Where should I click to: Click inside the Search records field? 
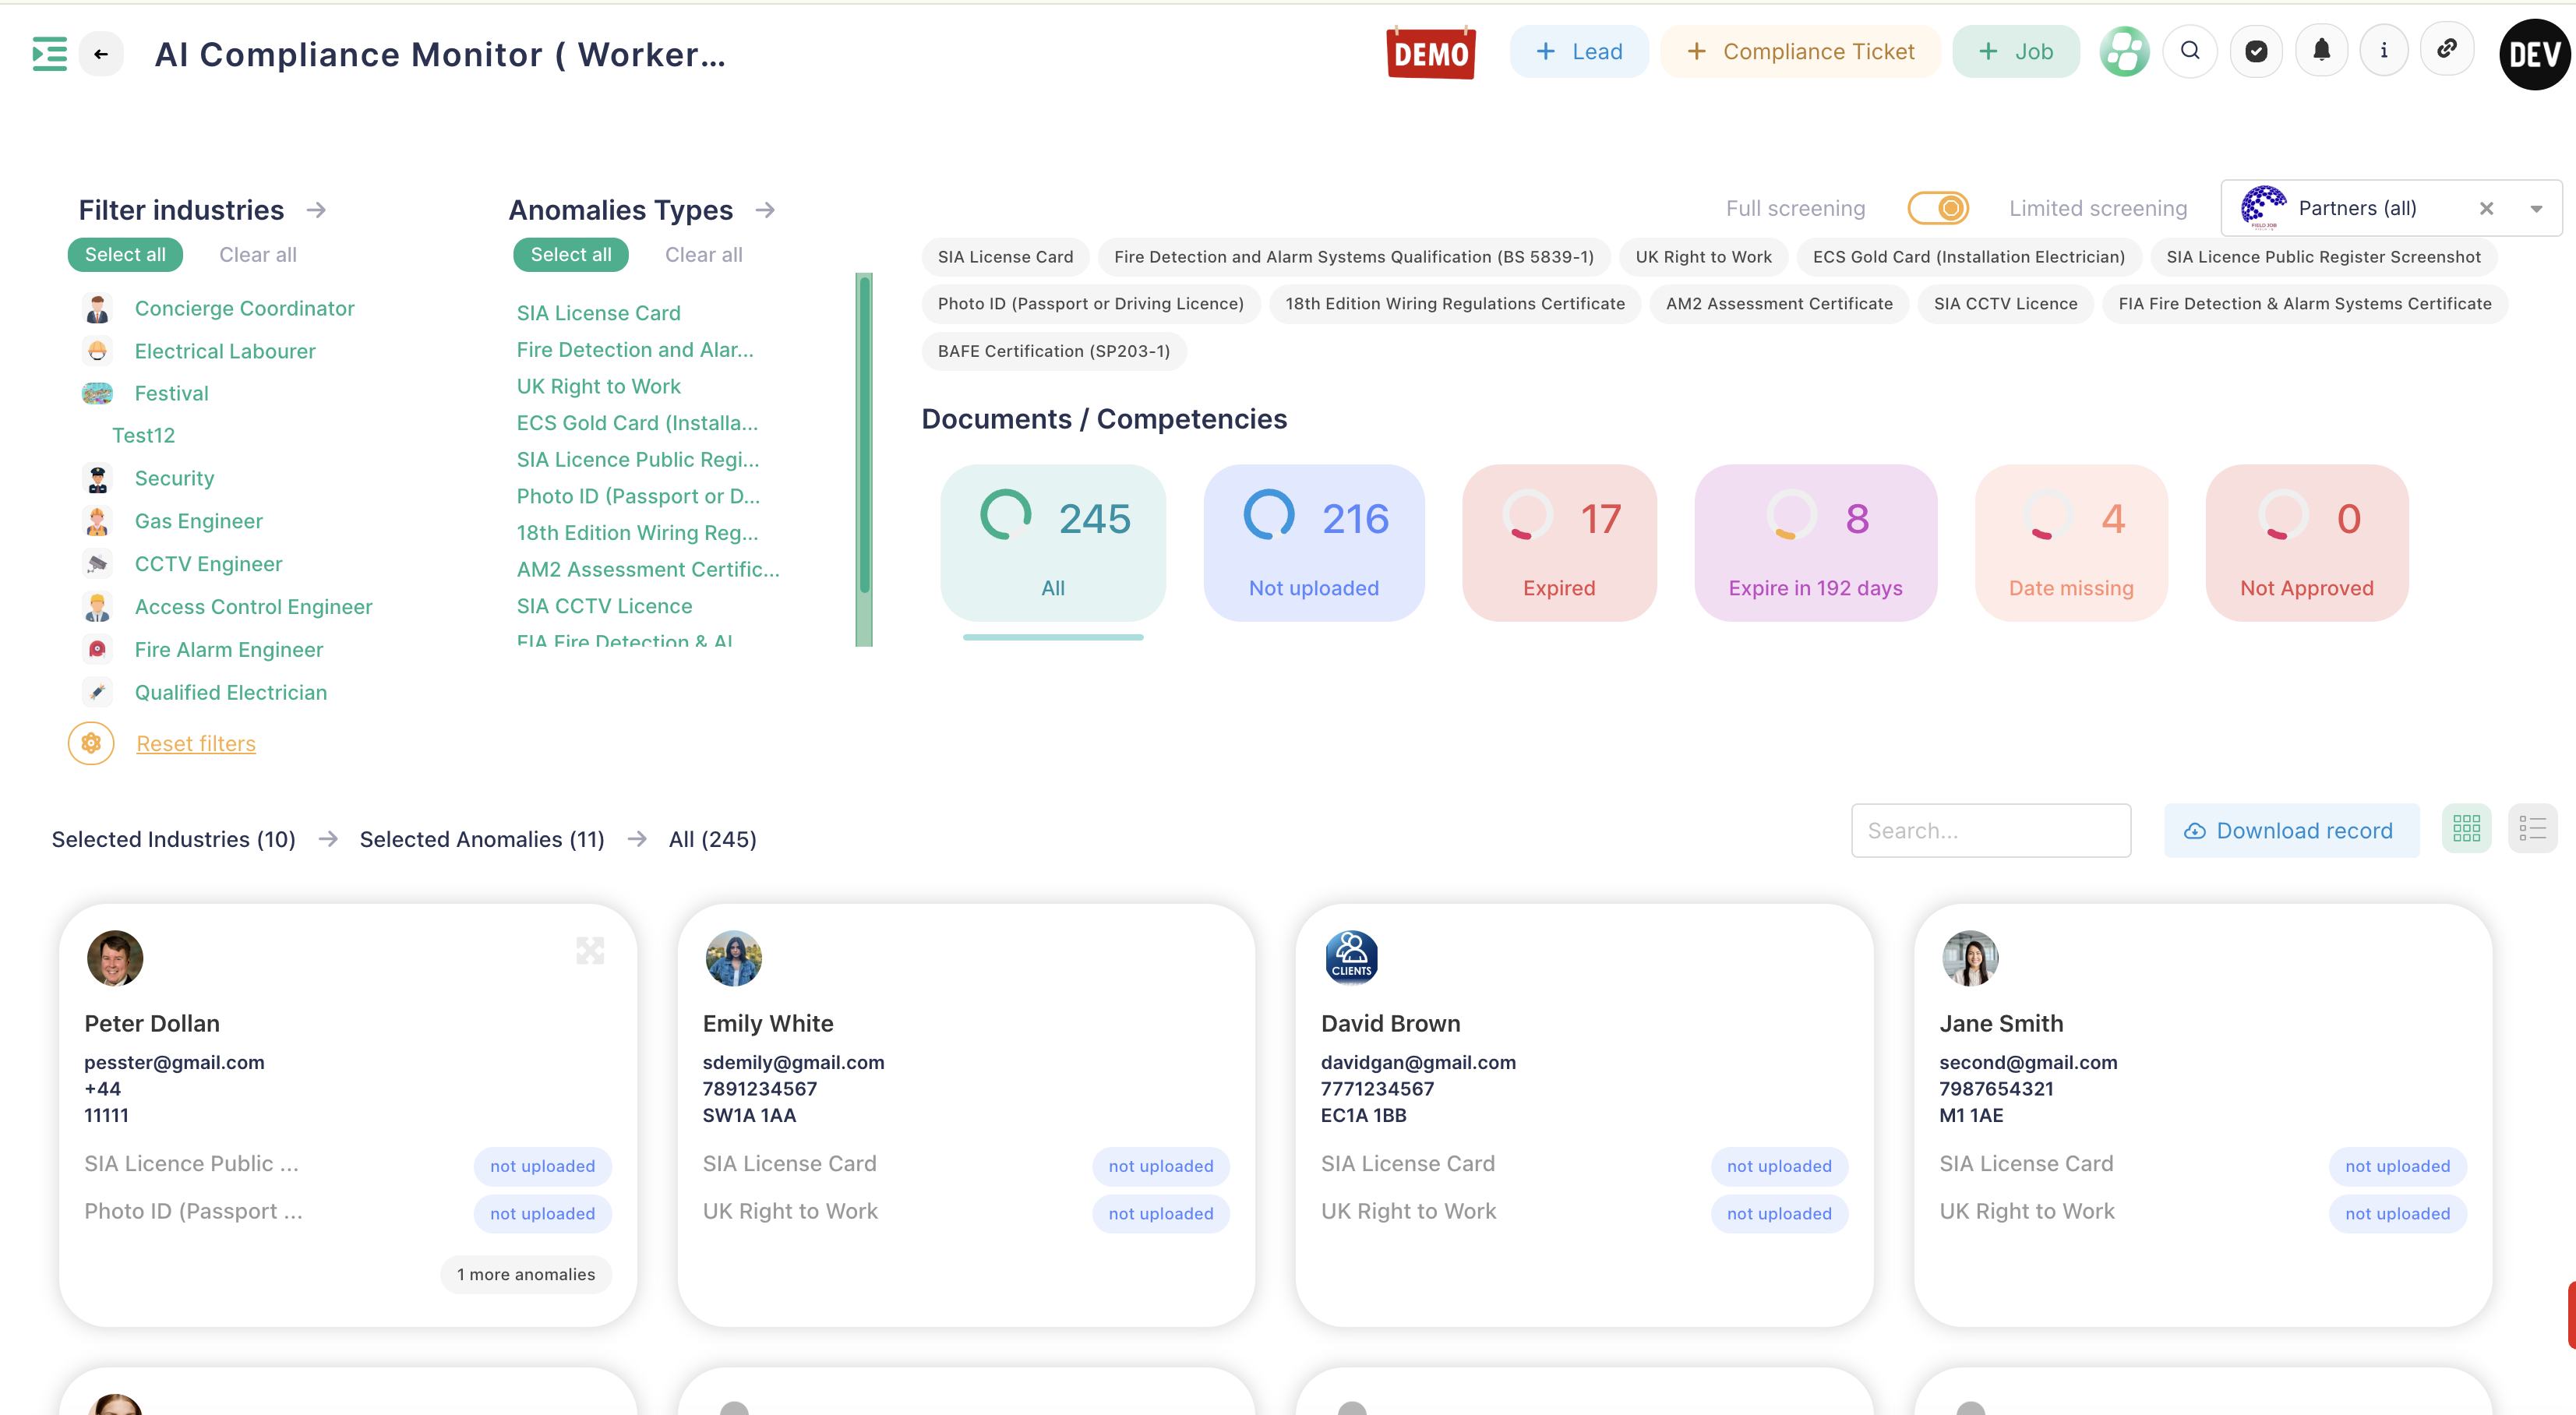(x=1991, y=830)
